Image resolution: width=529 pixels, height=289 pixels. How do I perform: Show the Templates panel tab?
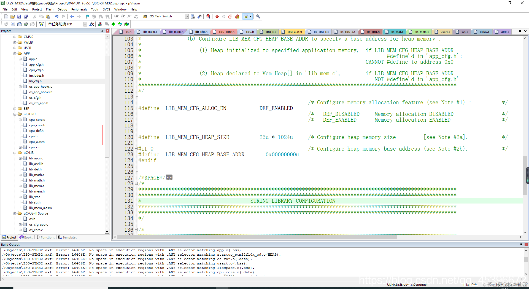click(68, 237)
